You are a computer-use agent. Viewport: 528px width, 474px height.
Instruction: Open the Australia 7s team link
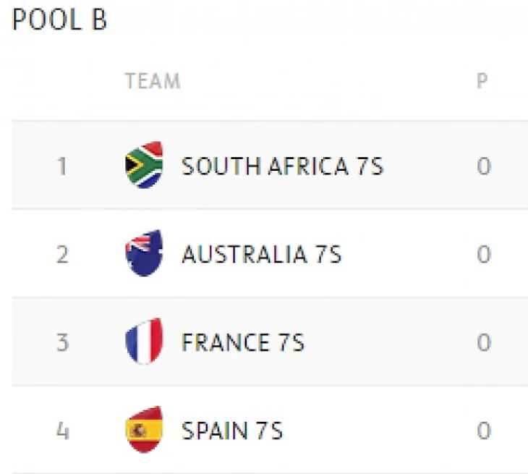261,255
